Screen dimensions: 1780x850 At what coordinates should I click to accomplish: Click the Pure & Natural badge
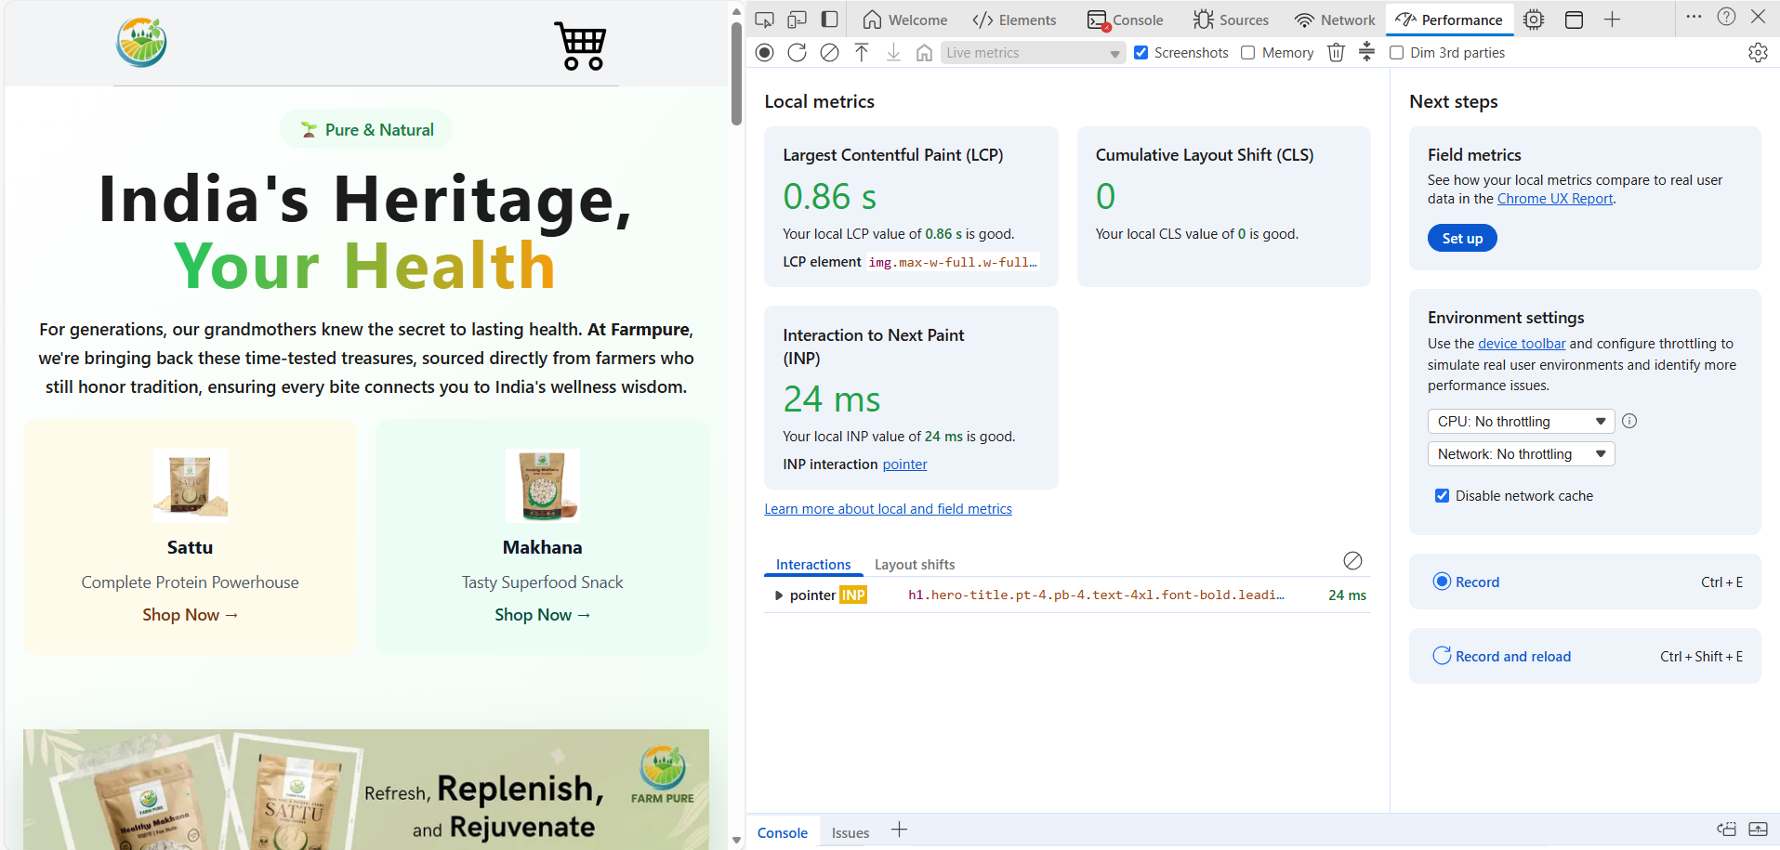[366, 129]
